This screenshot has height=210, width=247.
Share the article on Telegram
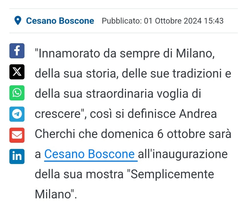click(17, 114)
